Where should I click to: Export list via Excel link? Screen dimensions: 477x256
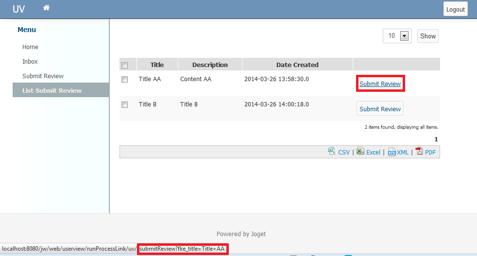tap(373, 152)
